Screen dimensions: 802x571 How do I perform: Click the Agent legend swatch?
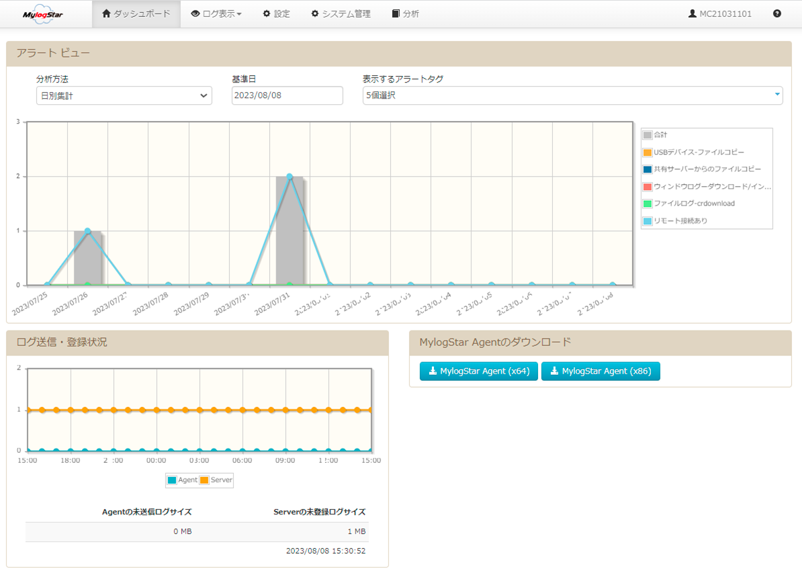[x=172, y=480]
